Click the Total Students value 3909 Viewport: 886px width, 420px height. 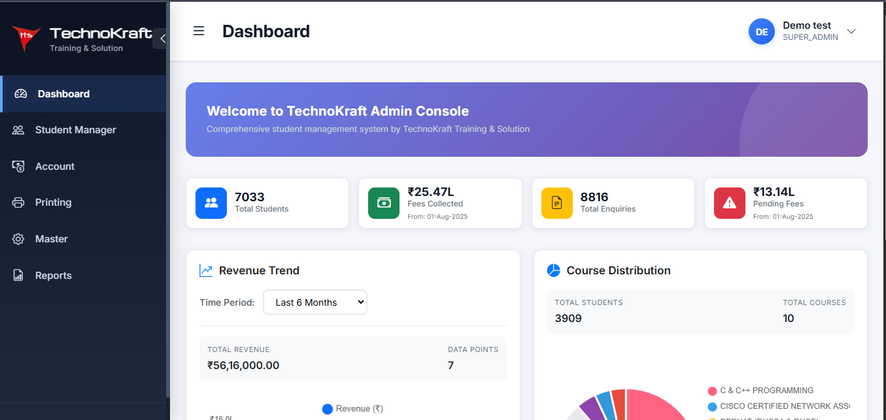tap(568, 319)
